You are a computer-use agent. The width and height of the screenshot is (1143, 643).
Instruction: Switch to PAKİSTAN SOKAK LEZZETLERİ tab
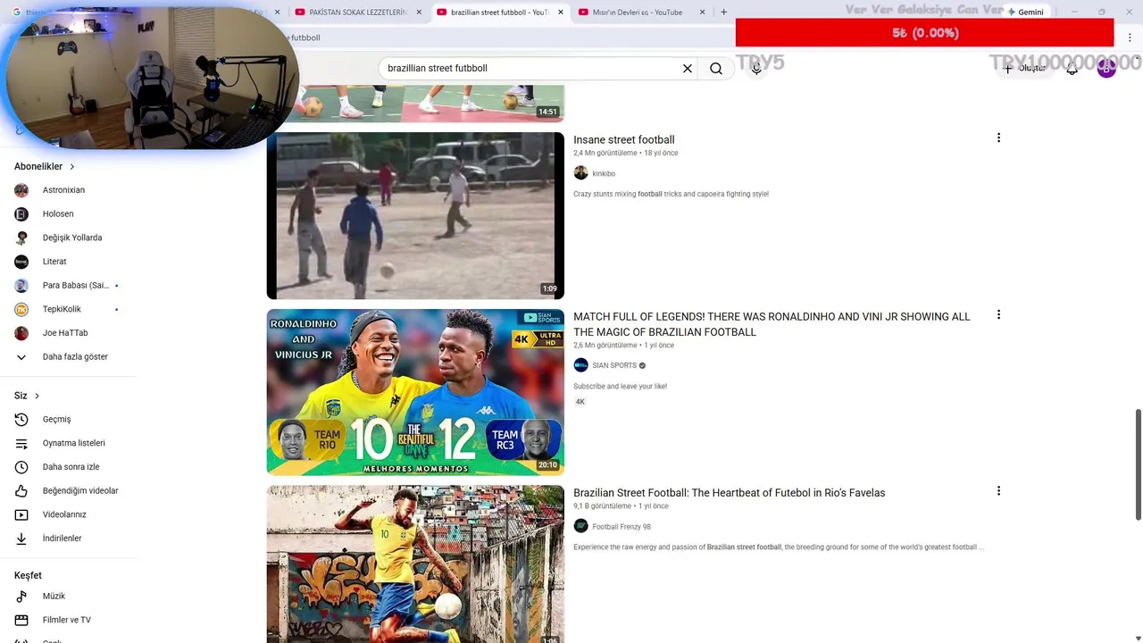(350, 13)
